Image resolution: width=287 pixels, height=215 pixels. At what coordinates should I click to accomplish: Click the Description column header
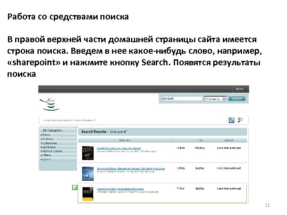[125, 140]
